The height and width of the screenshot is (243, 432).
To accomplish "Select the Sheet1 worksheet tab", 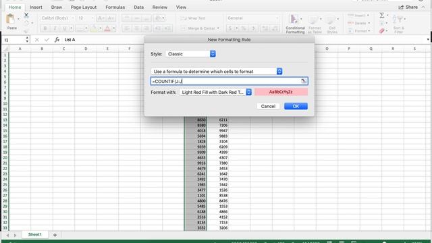I will tap(35, 235).
